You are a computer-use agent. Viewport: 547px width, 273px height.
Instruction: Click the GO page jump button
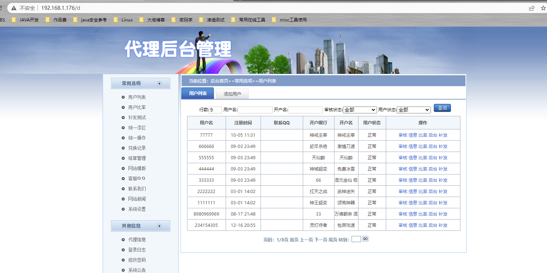(x=365, y=239)
